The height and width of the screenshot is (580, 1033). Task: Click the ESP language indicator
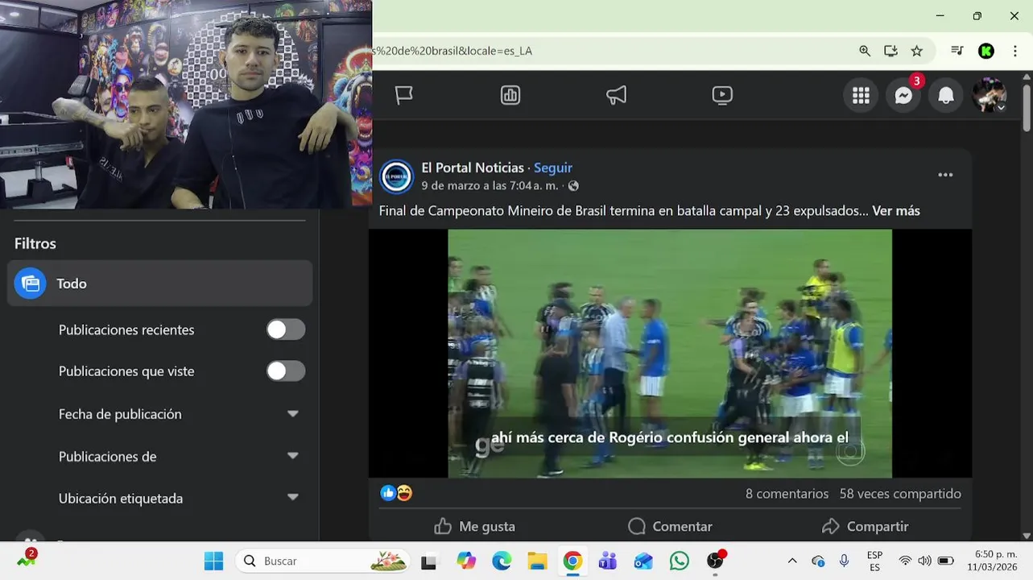point(874,561)
